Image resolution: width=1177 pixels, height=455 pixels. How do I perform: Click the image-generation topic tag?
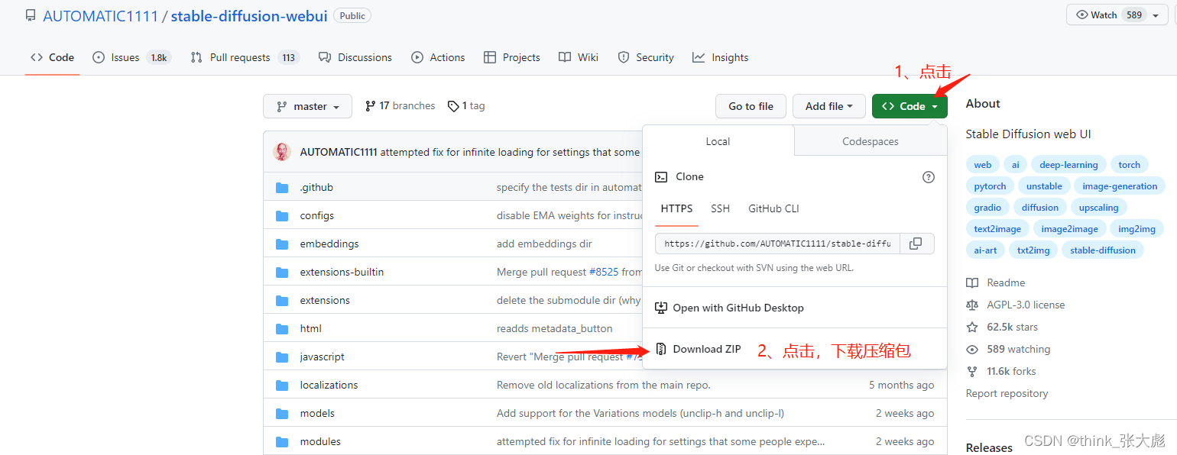pyautogui.click(x=1120, y=186)
